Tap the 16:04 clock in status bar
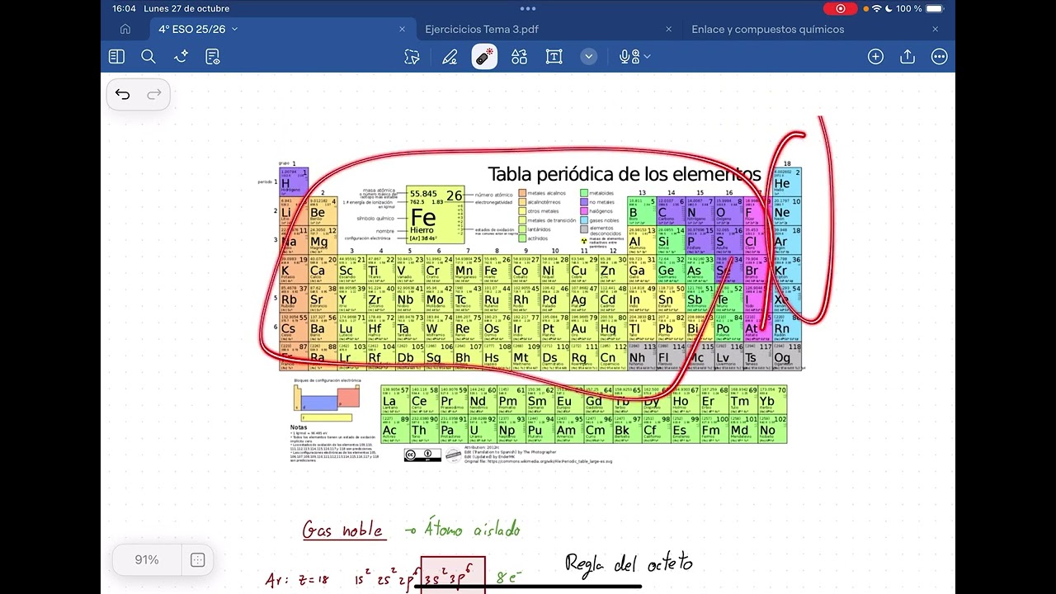 (x=124, y=8)
